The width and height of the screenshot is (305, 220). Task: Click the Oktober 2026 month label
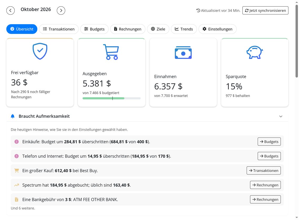tap(36, 9)
